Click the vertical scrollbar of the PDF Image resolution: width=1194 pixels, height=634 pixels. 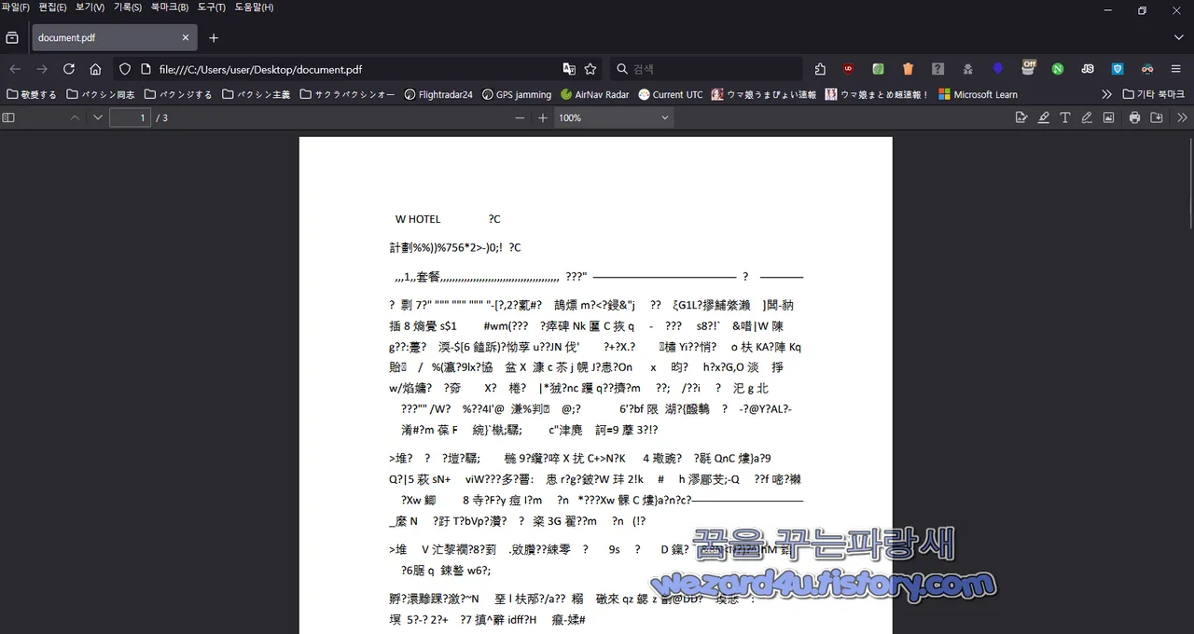(1190, 183)
